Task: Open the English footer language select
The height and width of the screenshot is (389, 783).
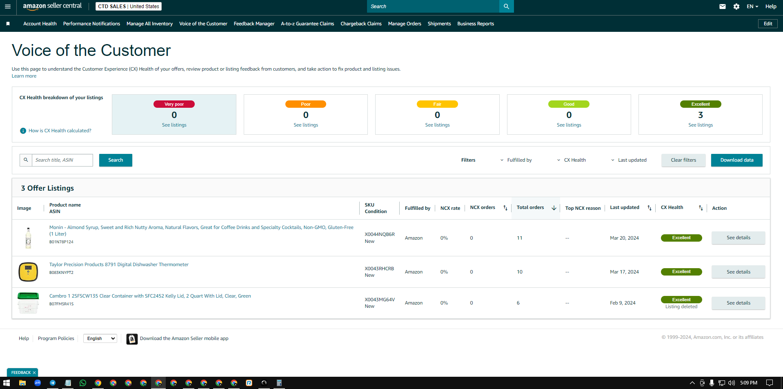Action: 100,338
